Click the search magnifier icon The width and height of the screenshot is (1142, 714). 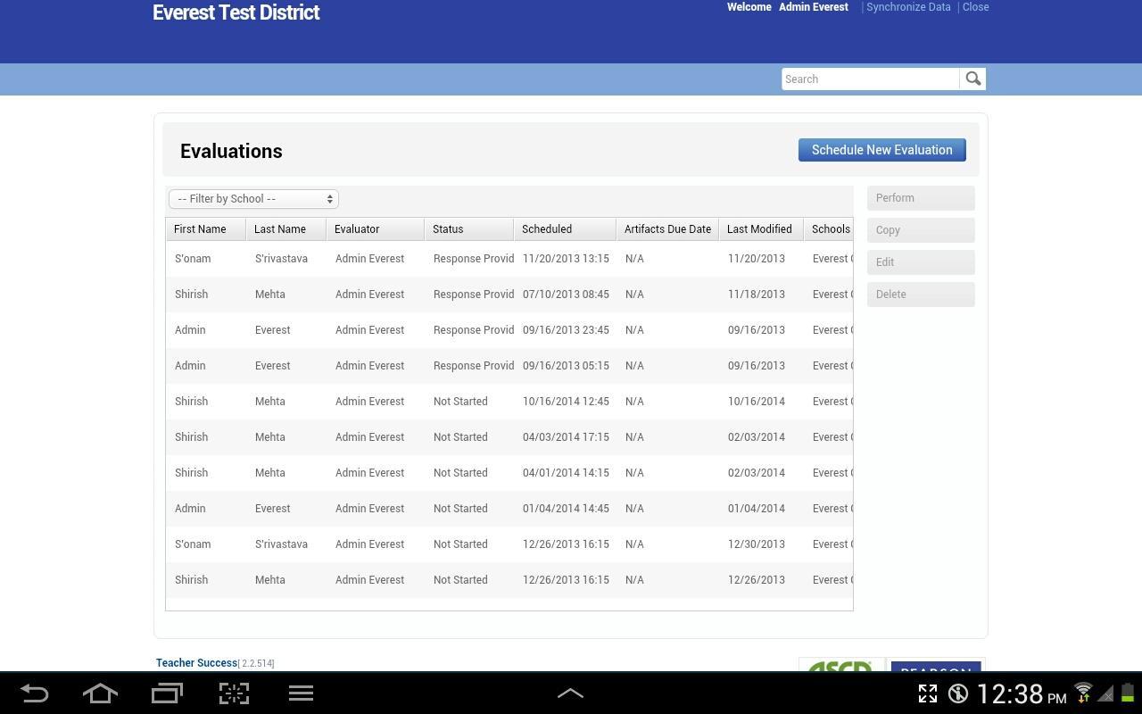[x=972, y=79]
